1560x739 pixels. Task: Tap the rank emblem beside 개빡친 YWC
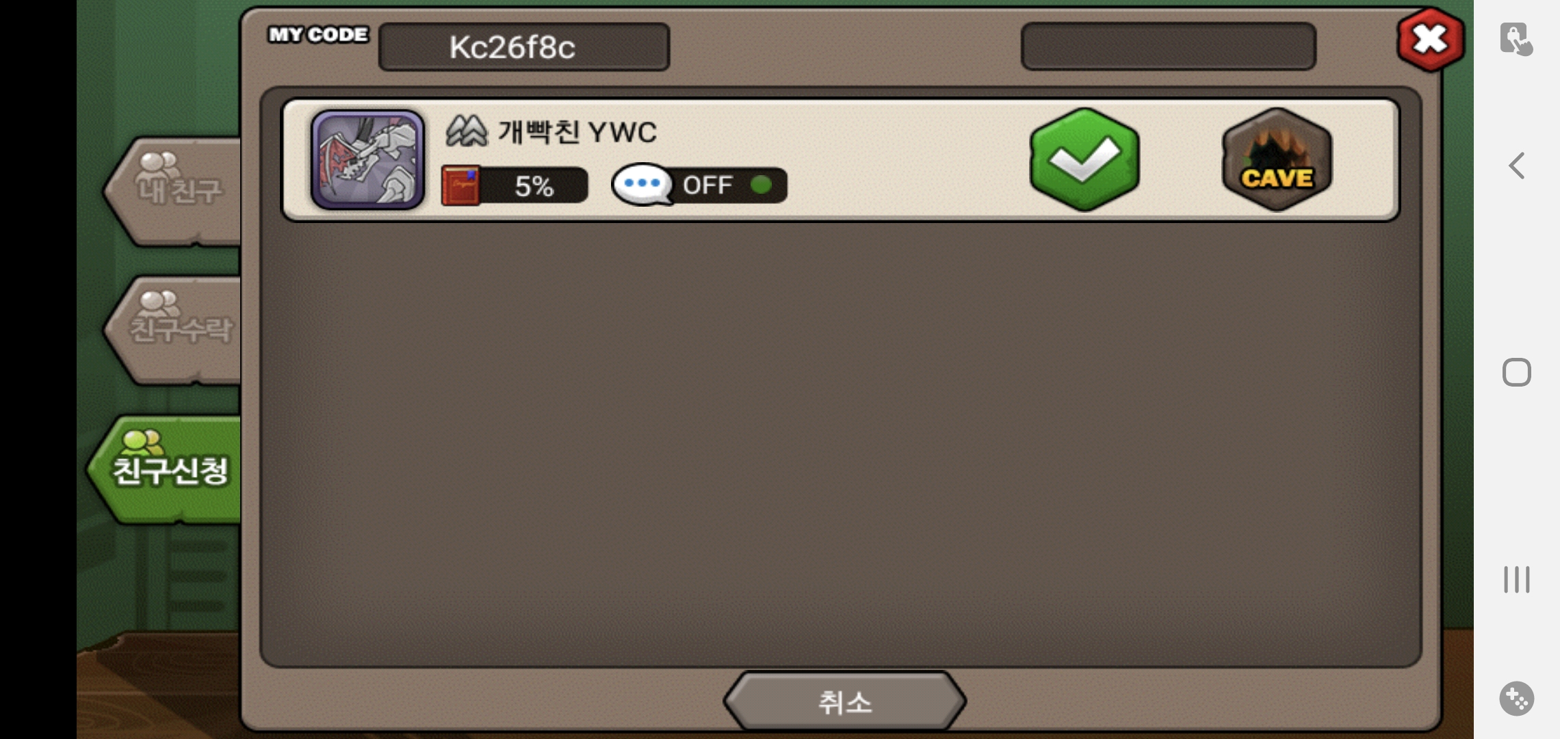[466, 131]
